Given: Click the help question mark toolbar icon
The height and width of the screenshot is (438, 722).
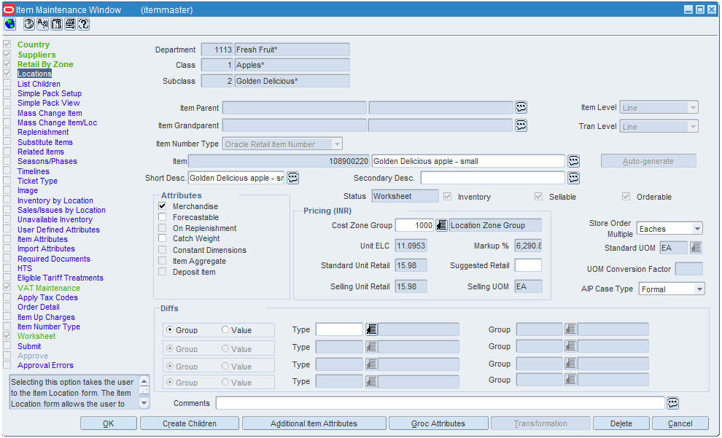Looking at the screenshot, I should [83, 24].
